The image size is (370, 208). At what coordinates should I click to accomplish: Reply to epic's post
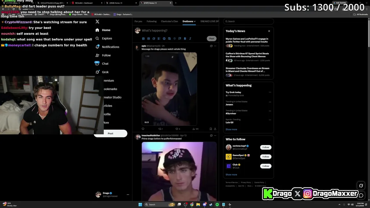(143, 129)
